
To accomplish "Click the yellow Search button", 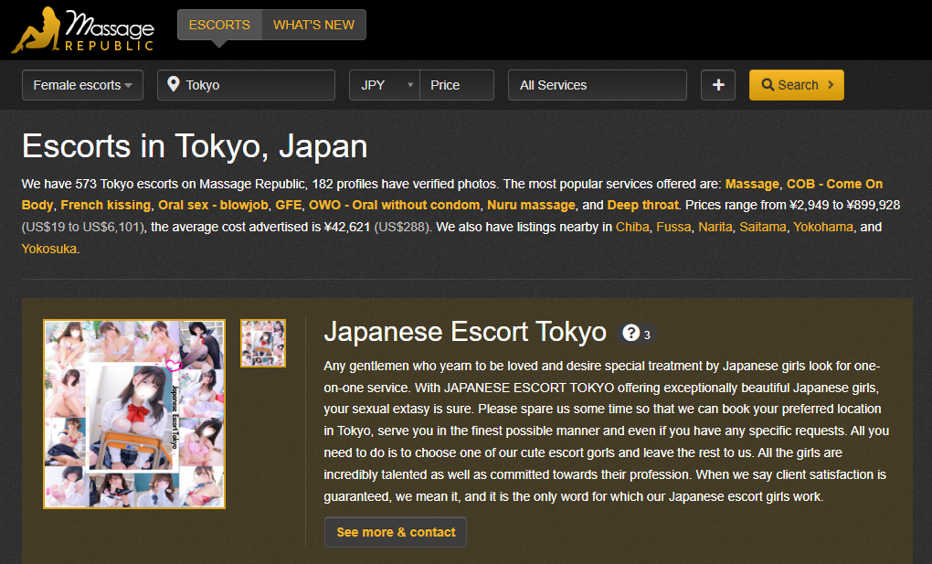I will (797, 85).
